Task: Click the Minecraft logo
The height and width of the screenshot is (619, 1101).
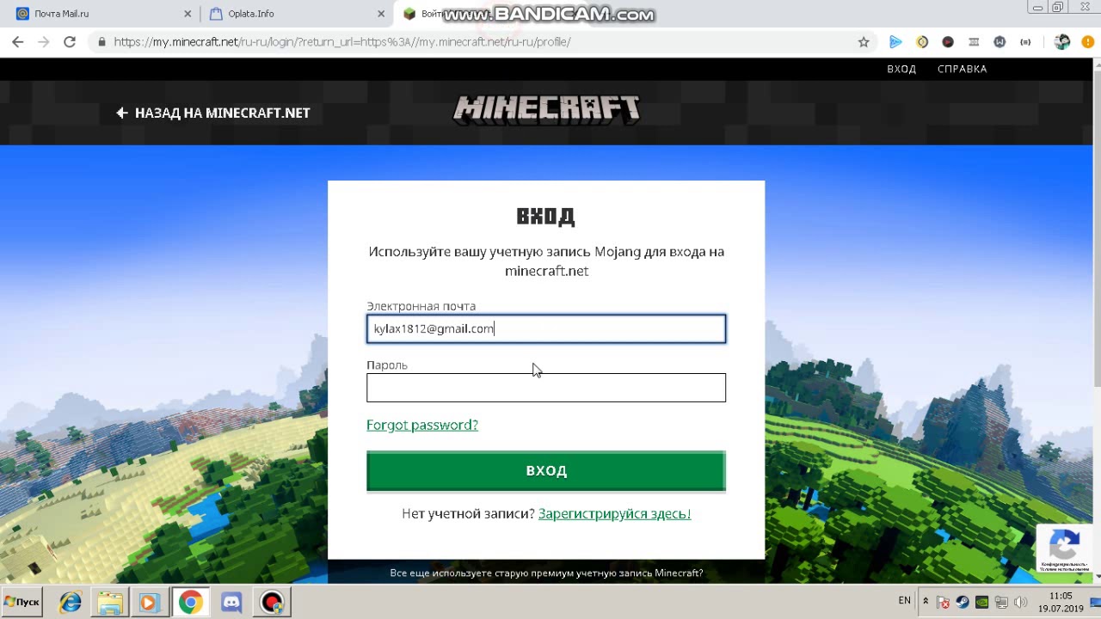Action: coord(546,109)
